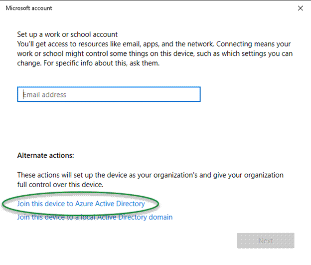Click the Email address input field
This screenshot has width=311, height=265.
pos(109,94)
